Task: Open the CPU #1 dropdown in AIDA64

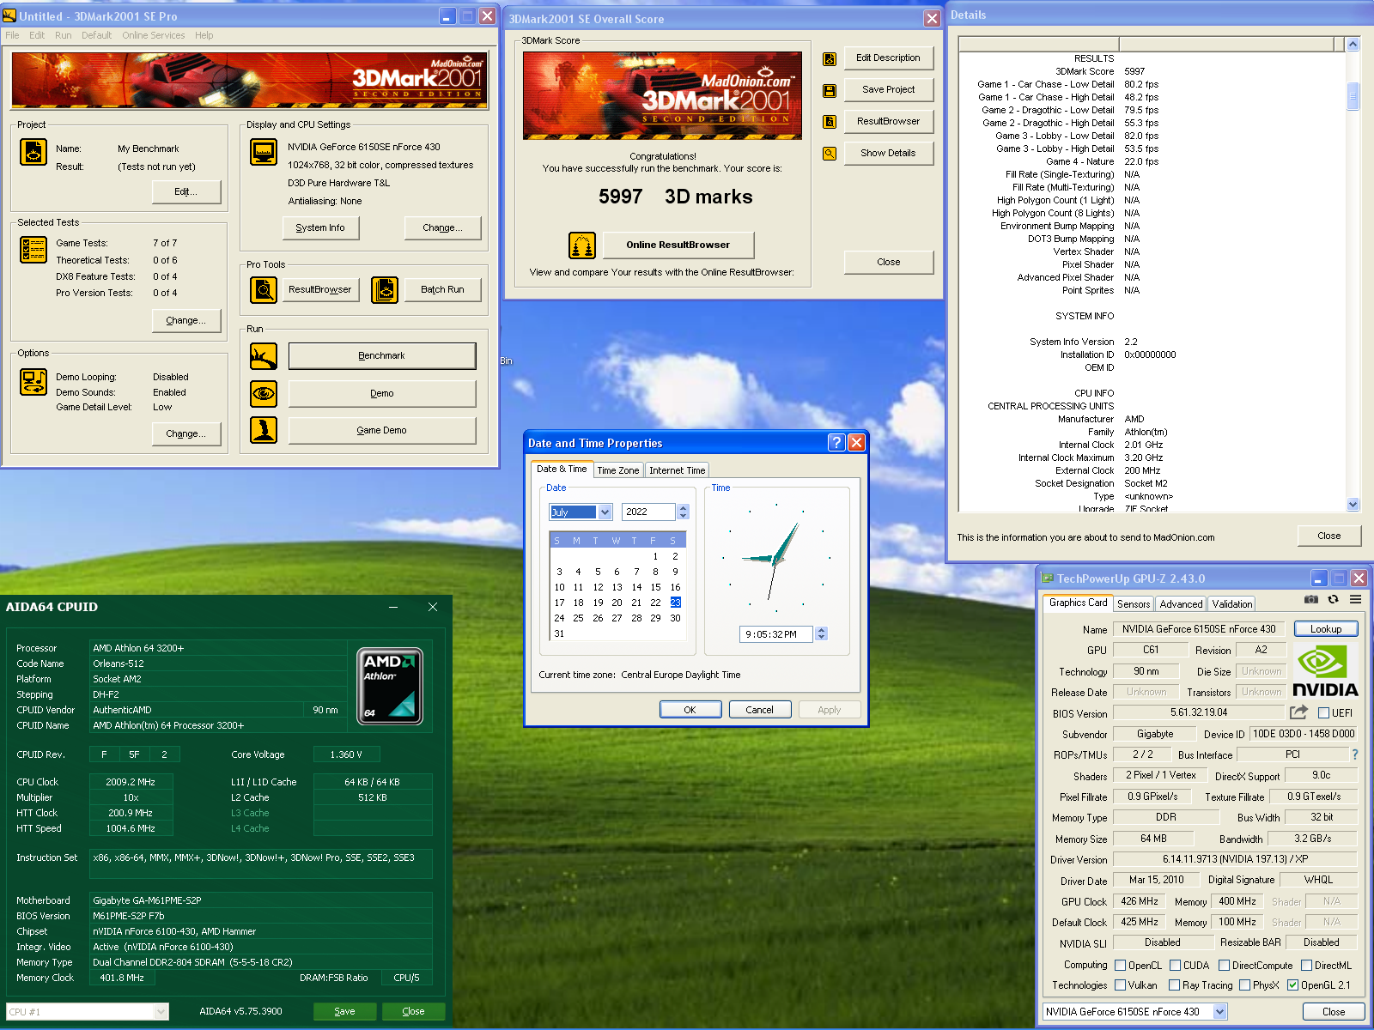Action: point(161,1012)
